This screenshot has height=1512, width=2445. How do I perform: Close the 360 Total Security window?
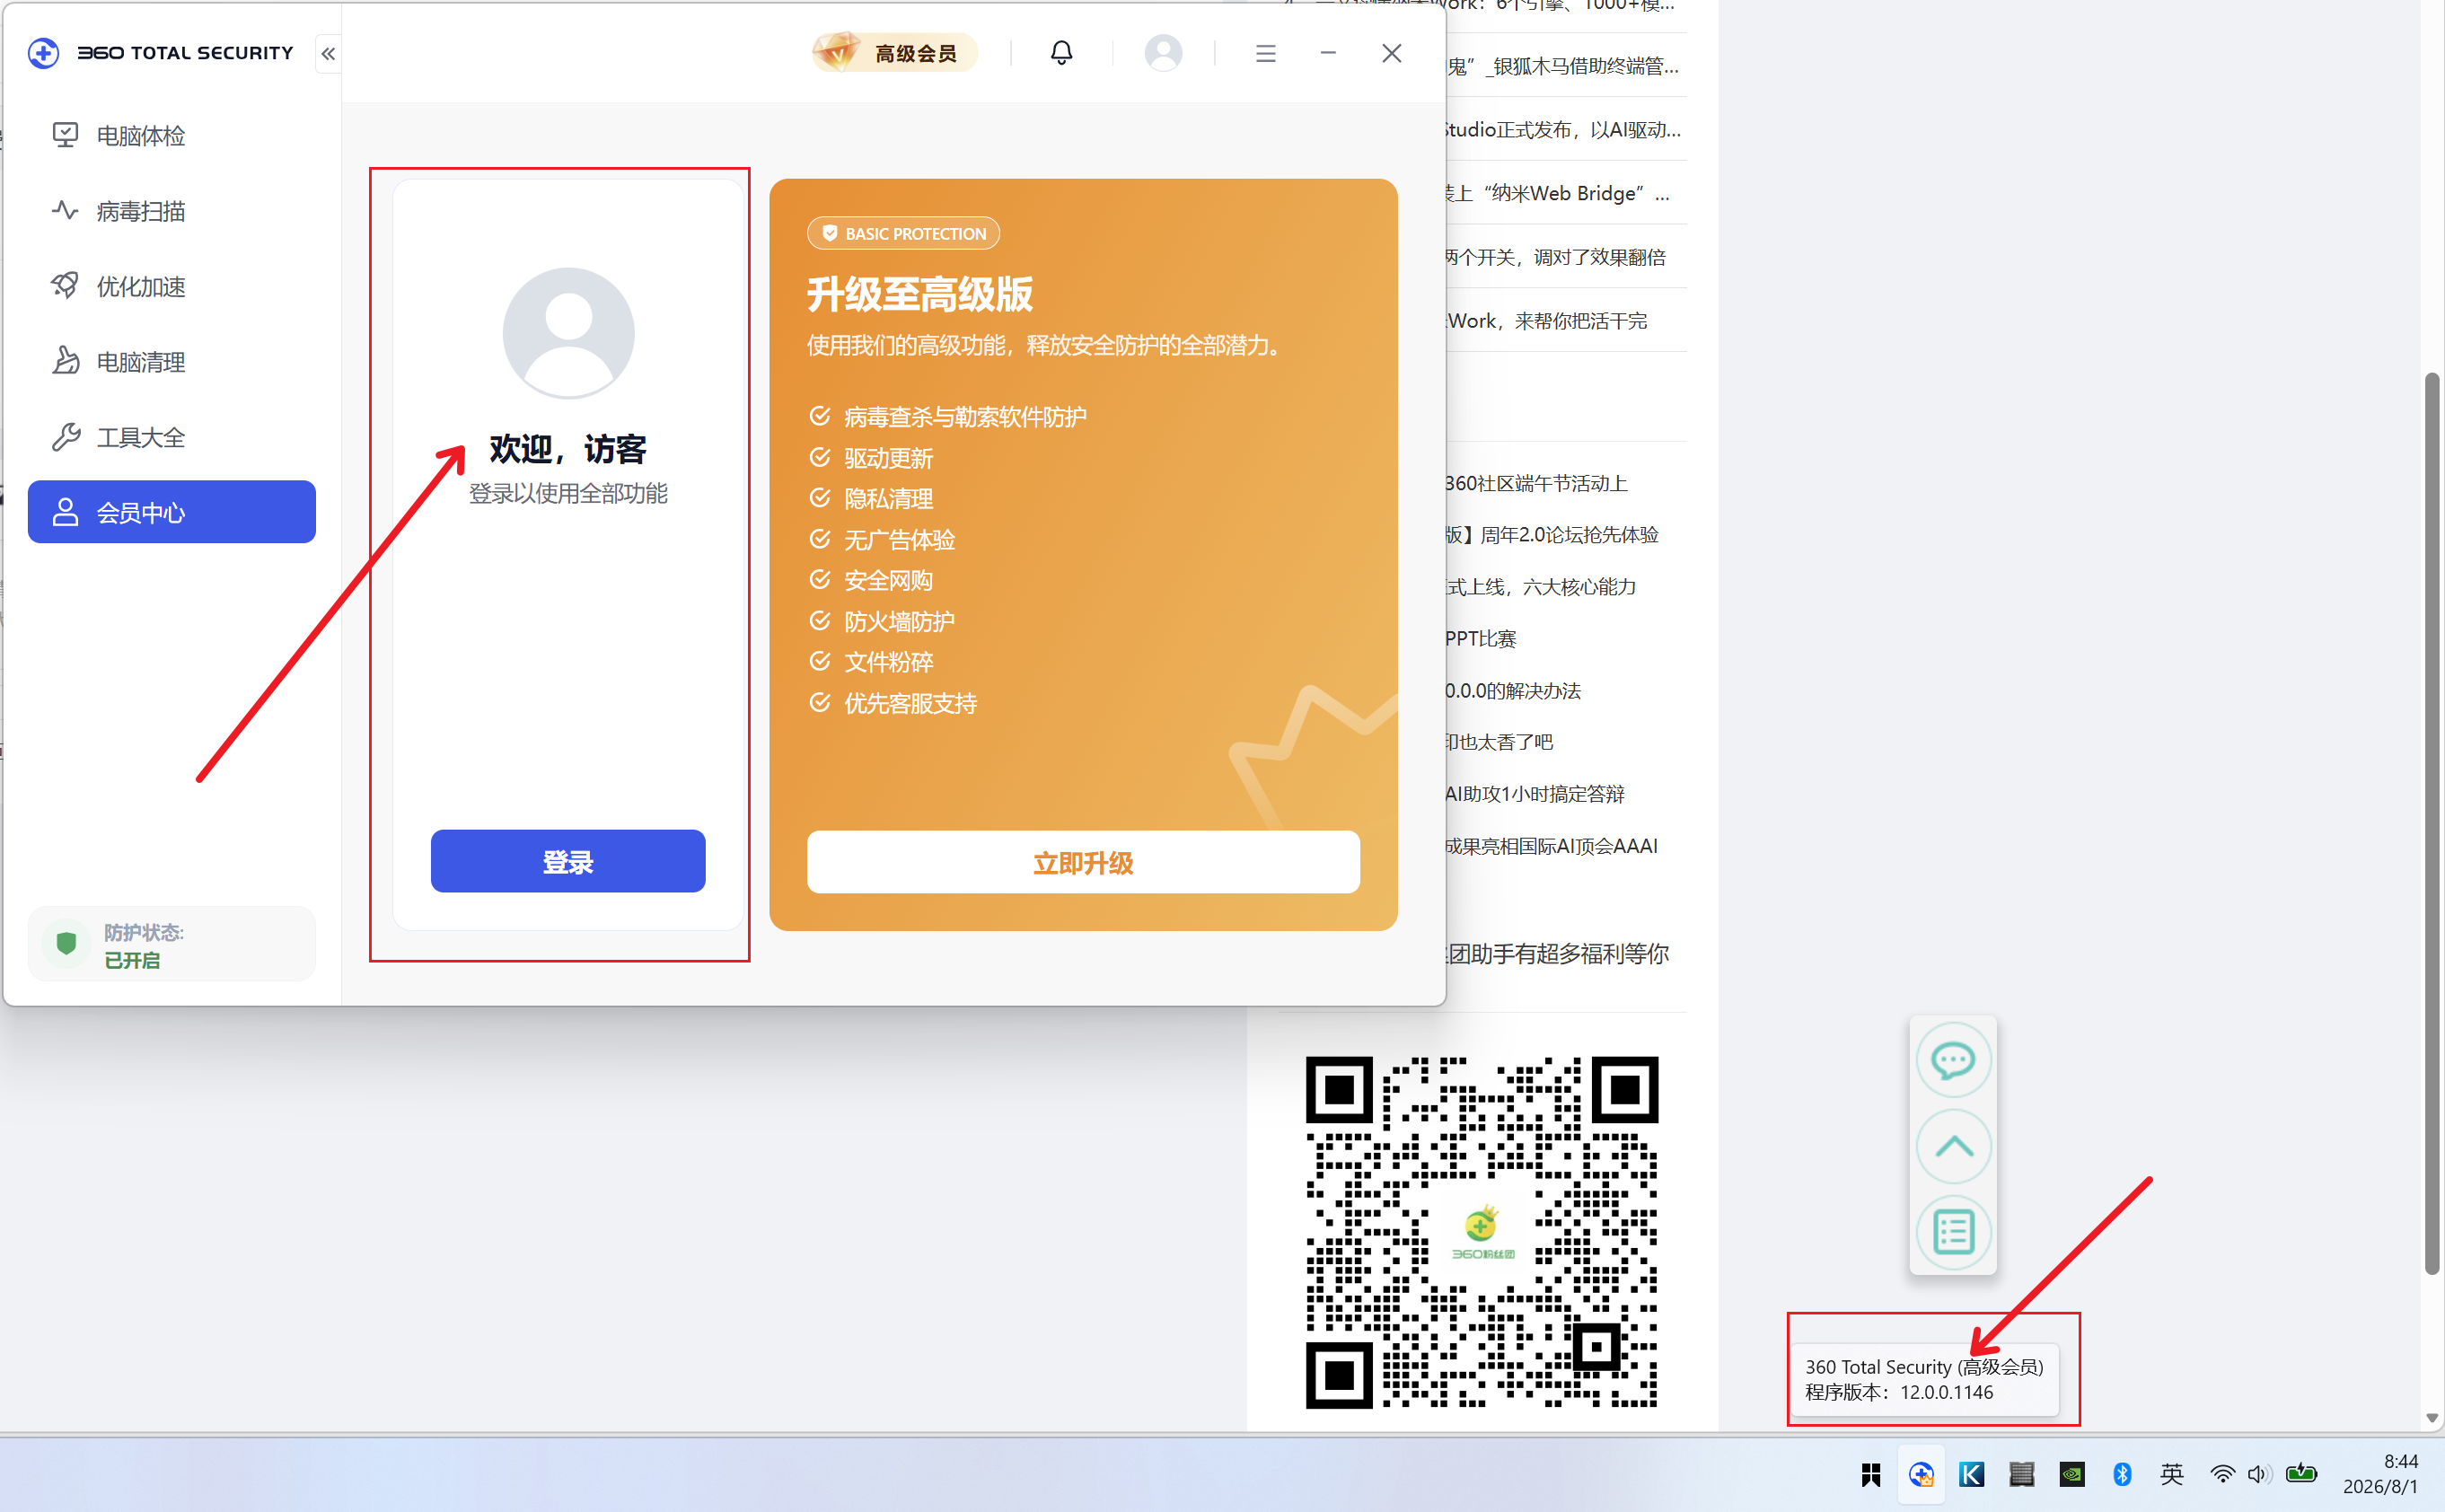(x=1391, y=53)
